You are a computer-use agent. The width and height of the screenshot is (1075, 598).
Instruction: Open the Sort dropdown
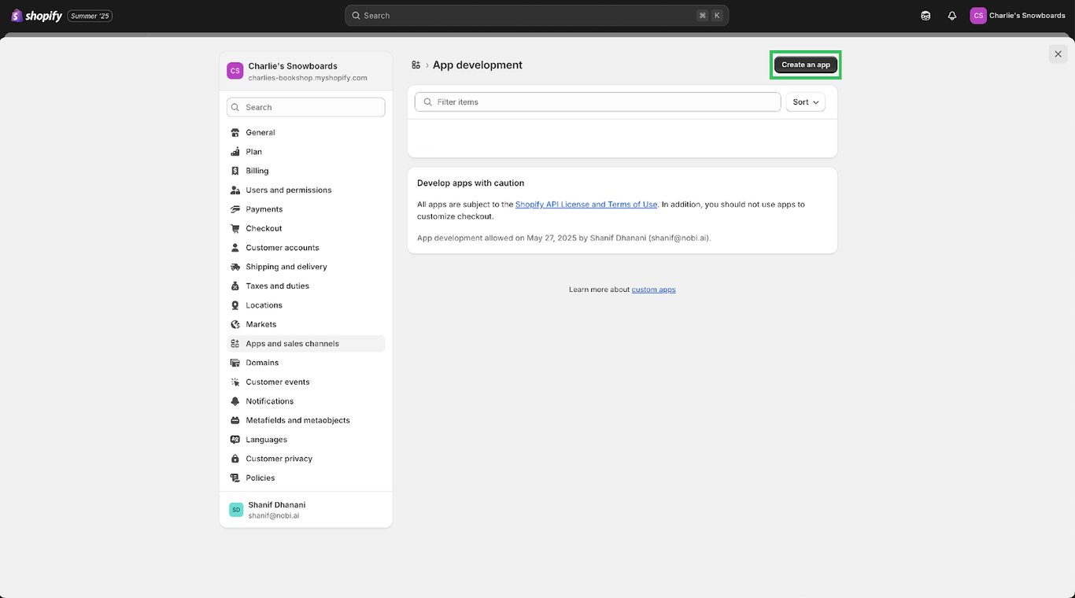[805, 102]
